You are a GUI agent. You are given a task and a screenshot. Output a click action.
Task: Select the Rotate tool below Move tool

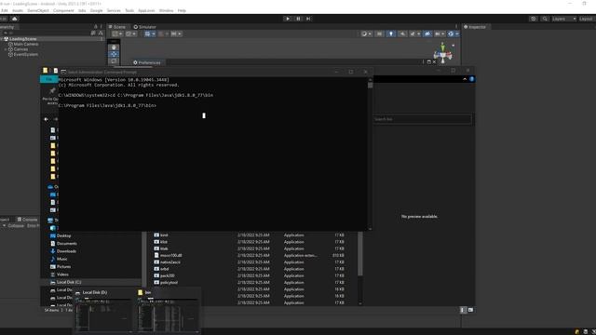[114, 60]
